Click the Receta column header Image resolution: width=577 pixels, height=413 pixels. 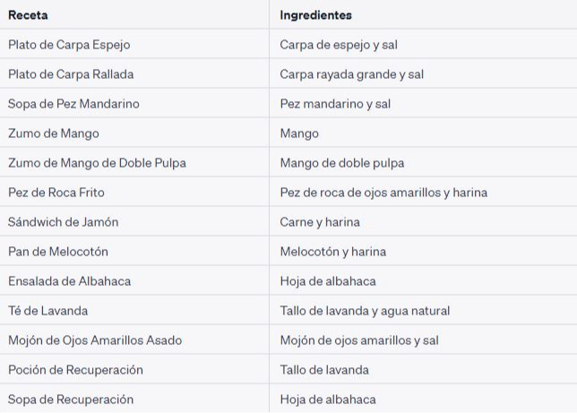28,15
